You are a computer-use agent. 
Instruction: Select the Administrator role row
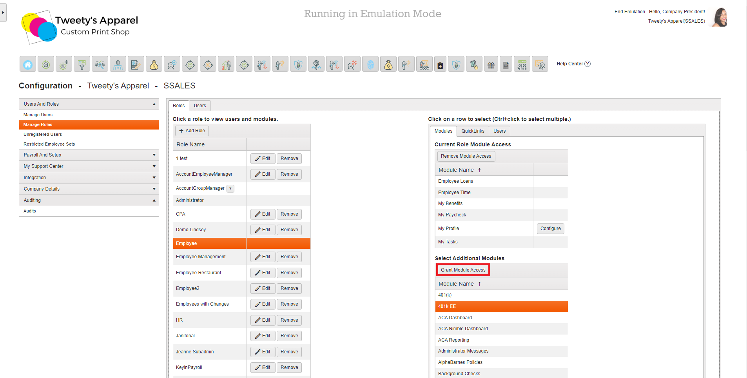[242, 200]
